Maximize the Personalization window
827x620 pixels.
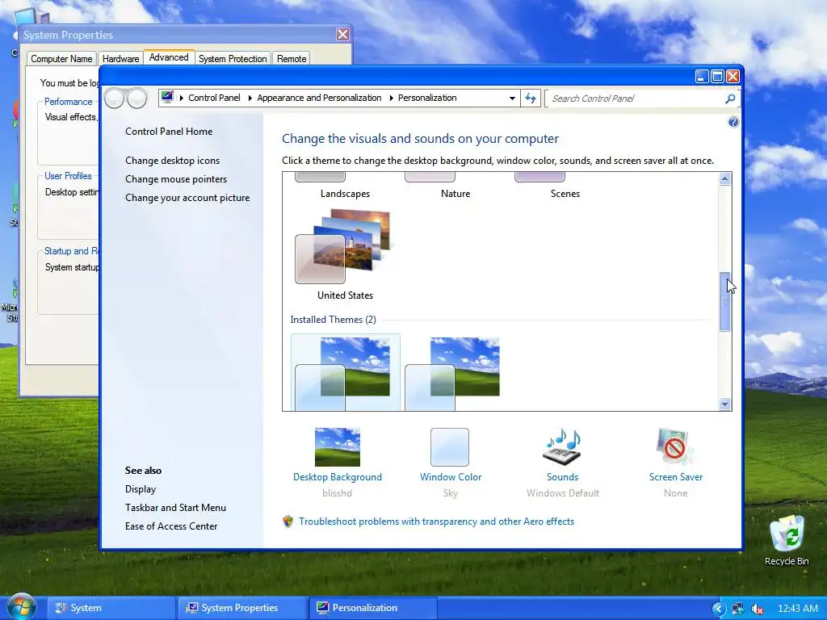717,77
